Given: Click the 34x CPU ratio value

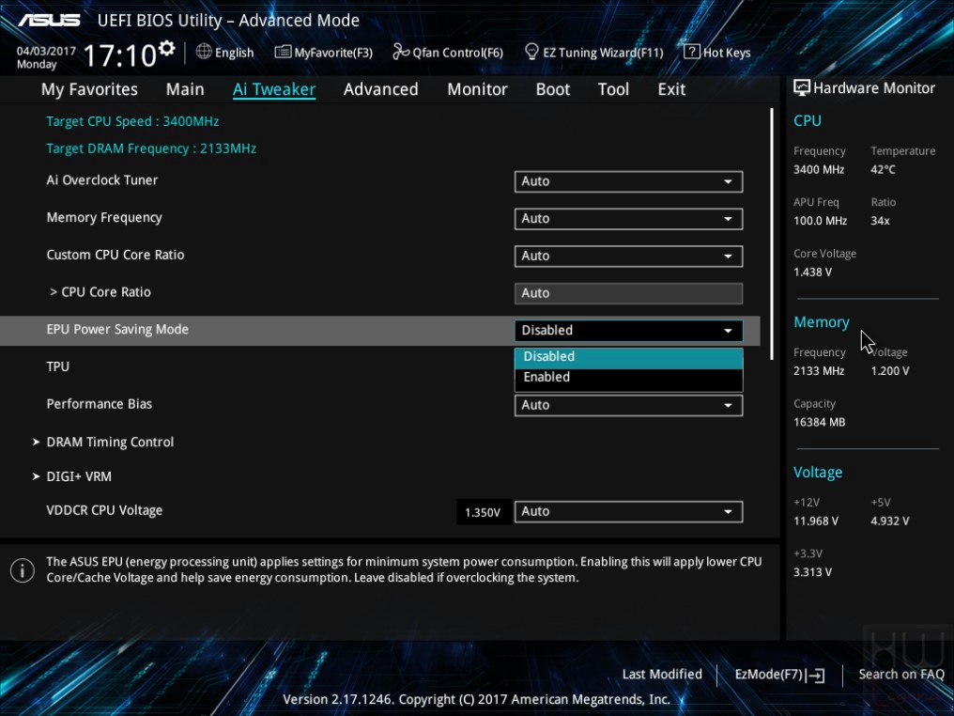Looking at the screenshot, I should pos(880,221).
